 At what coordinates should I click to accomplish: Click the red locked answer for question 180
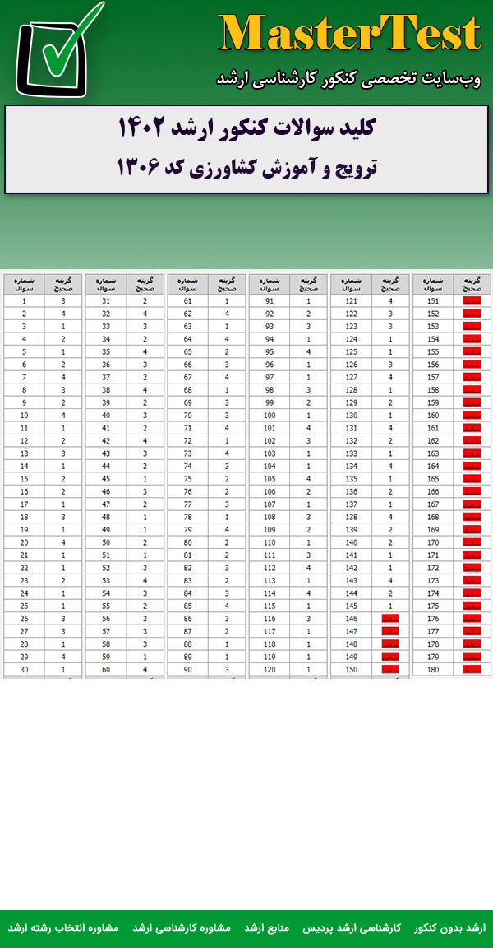(472, 670)
